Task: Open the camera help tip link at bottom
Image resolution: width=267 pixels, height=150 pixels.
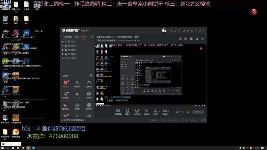Action: point(74,120)
